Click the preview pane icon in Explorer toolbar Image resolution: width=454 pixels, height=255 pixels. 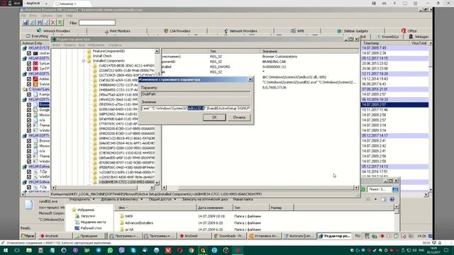click(x=384, y=200)
